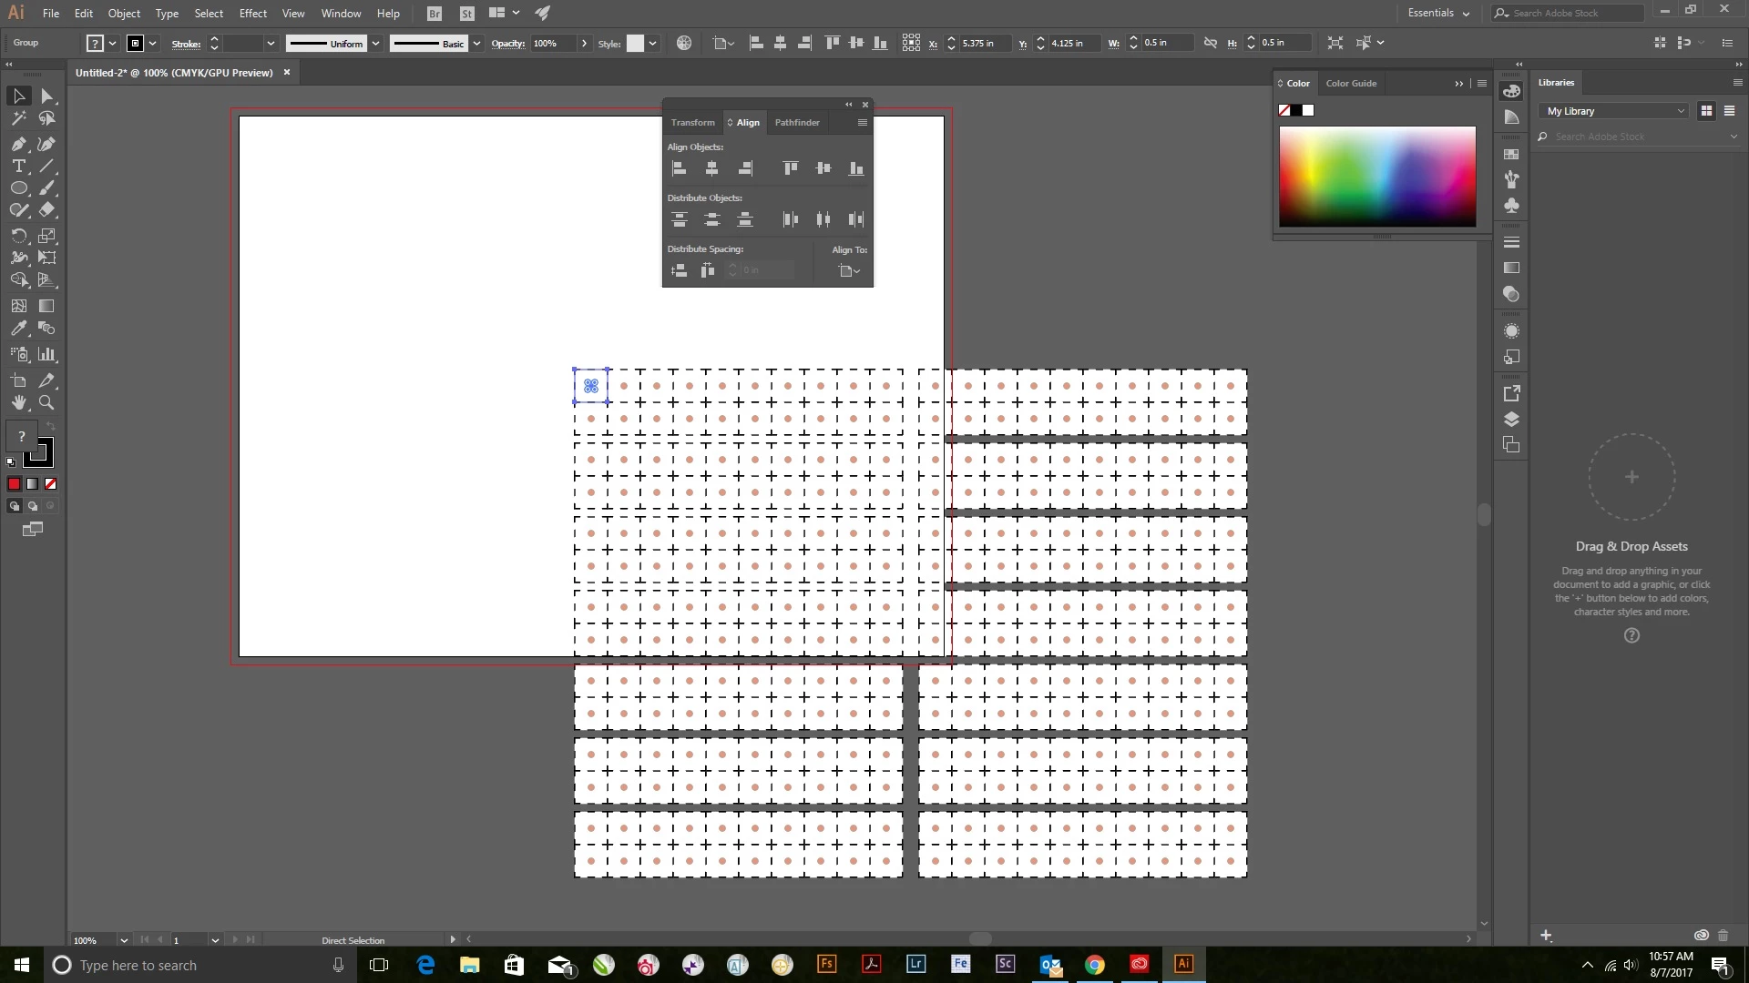Select the Type tool
This screenshot has height=983, width=1749.
coord(18,166)
